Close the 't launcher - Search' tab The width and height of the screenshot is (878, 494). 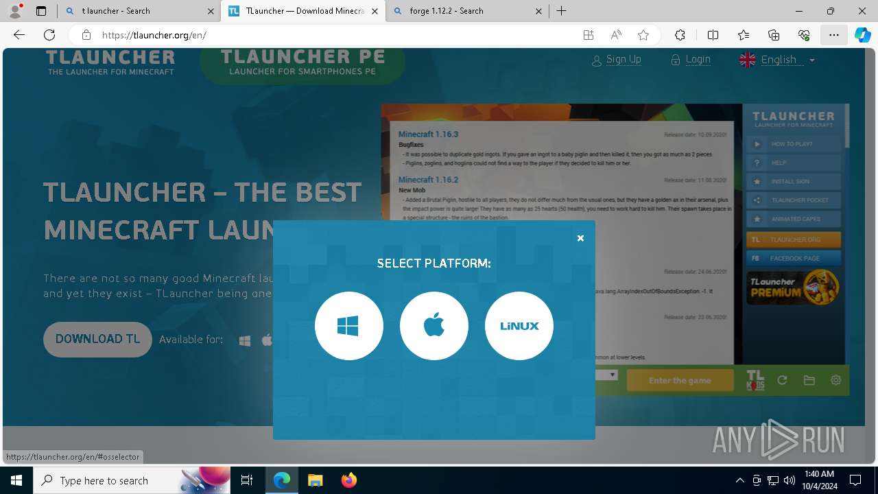click(x=211, y=11)
